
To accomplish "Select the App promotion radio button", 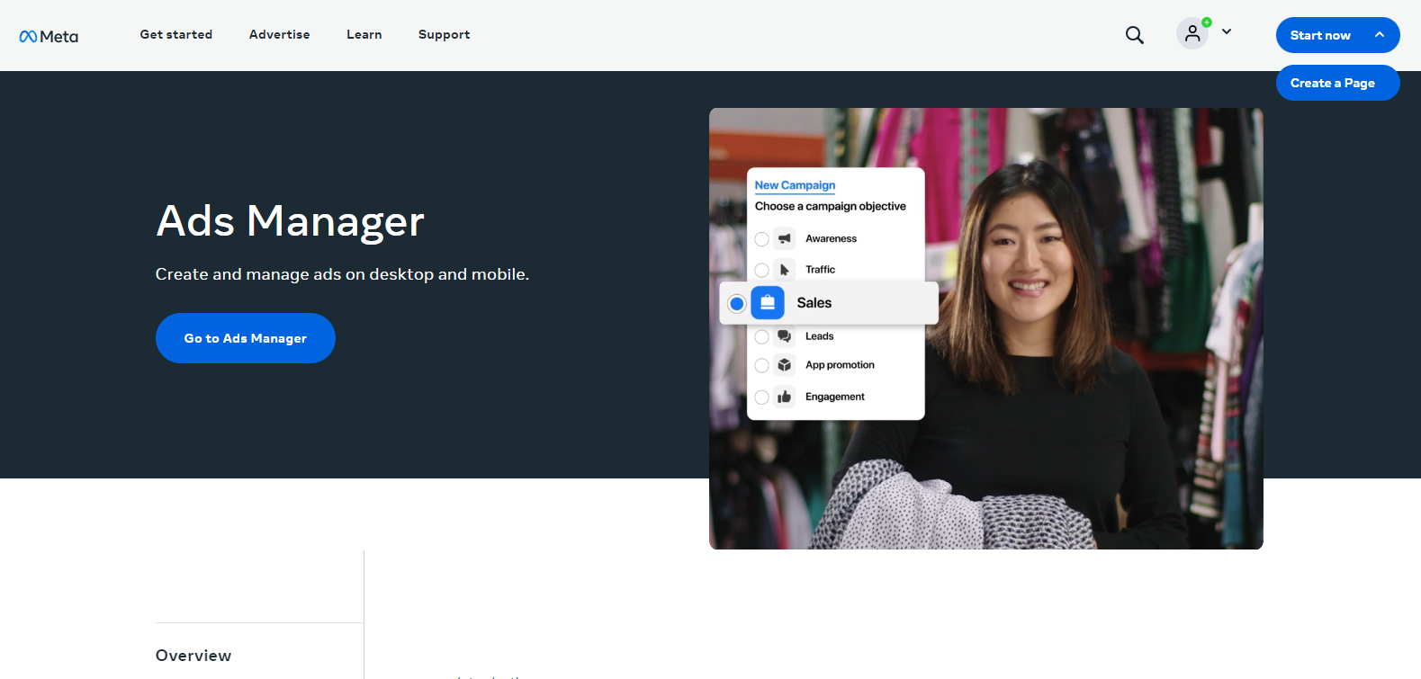I will coord(761,365).
